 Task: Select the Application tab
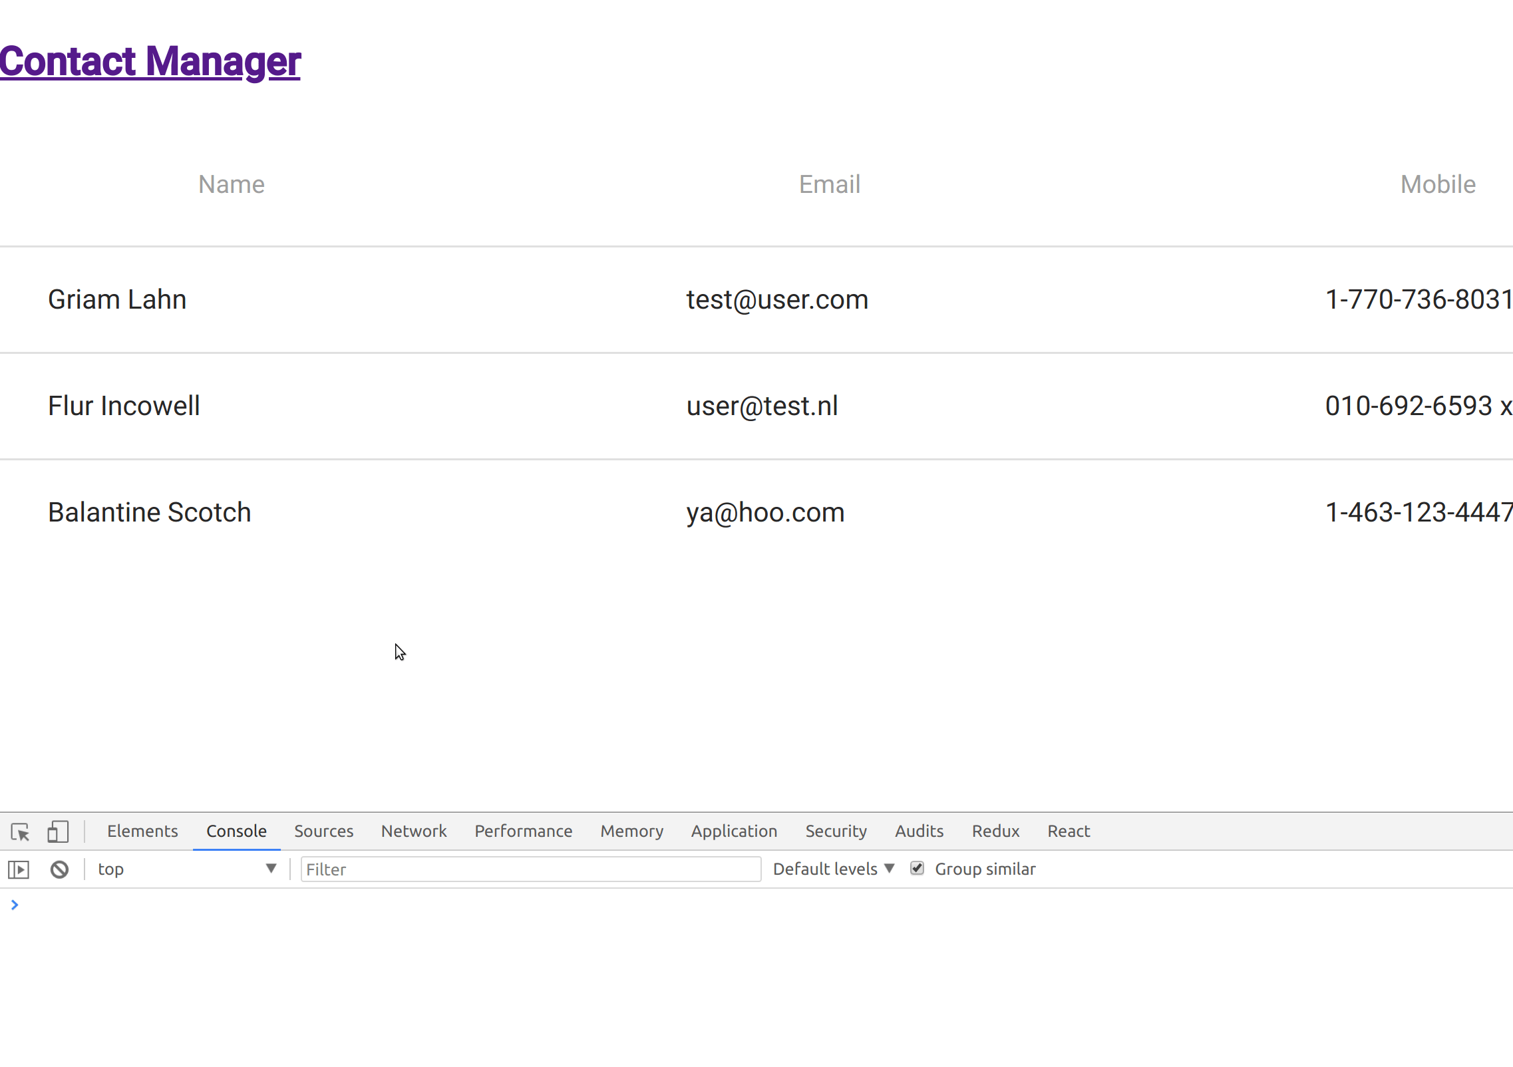734,832
